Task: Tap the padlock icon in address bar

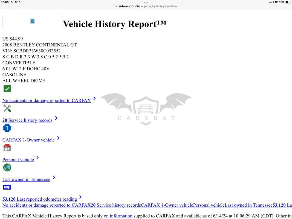Action: pyautogui.click(x=116, y=6)
